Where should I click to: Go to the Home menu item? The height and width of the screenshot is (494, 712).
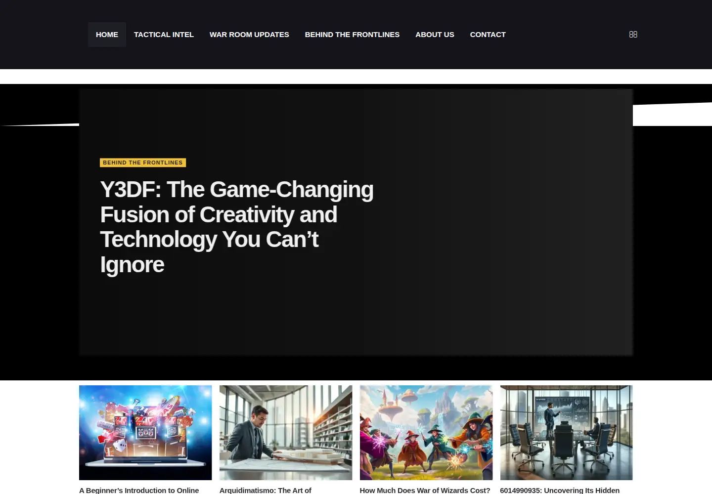coord(107,35)
